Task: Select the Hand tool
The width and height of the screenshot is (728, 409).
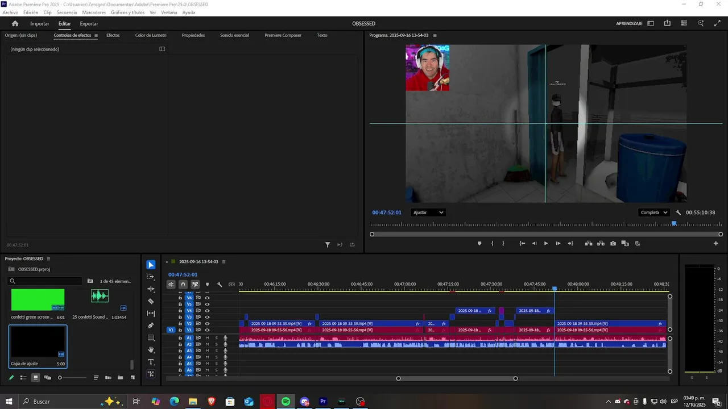Action: [x=151, y=350]
